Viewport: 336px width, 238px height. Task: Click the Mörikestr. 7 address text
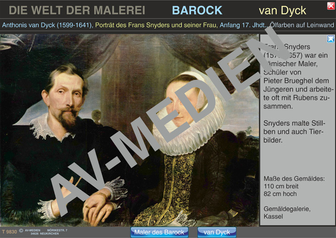click(x=57, y=230)
